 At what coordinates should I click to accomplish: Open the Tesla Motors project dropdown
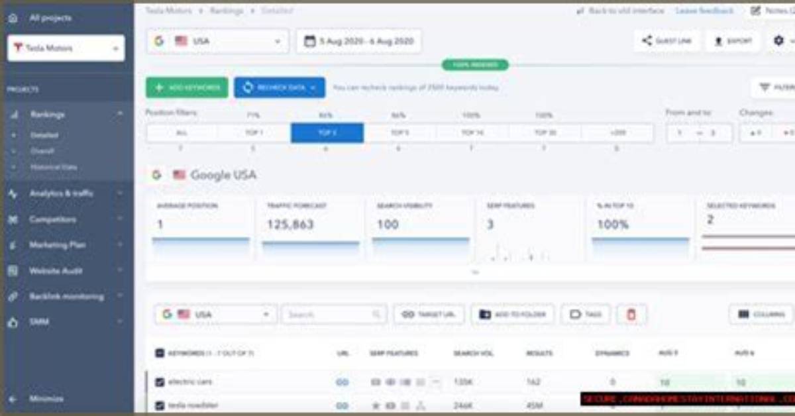[66, 48]
